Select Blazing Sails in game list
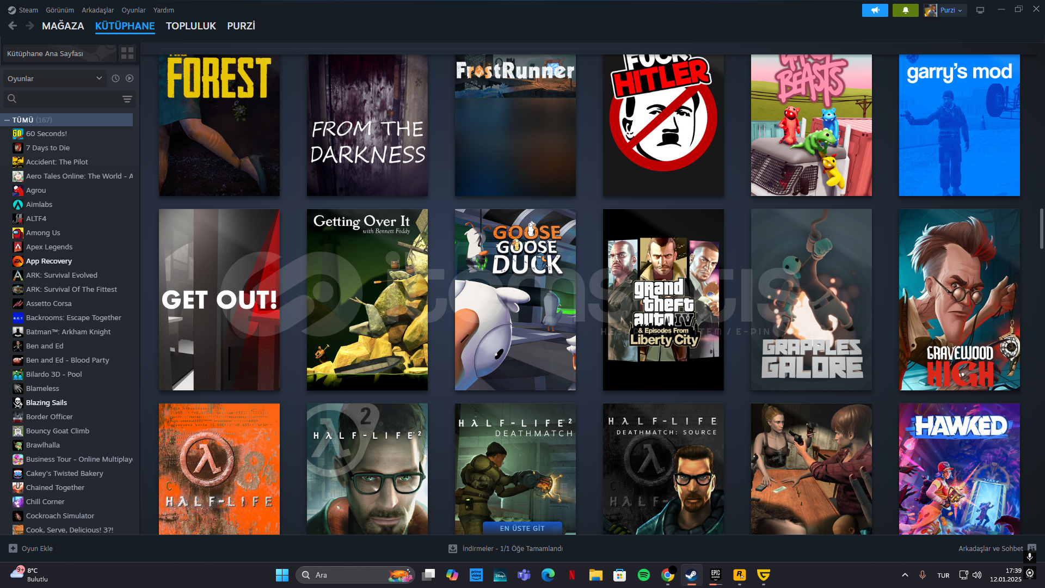 tap(46, 402)
